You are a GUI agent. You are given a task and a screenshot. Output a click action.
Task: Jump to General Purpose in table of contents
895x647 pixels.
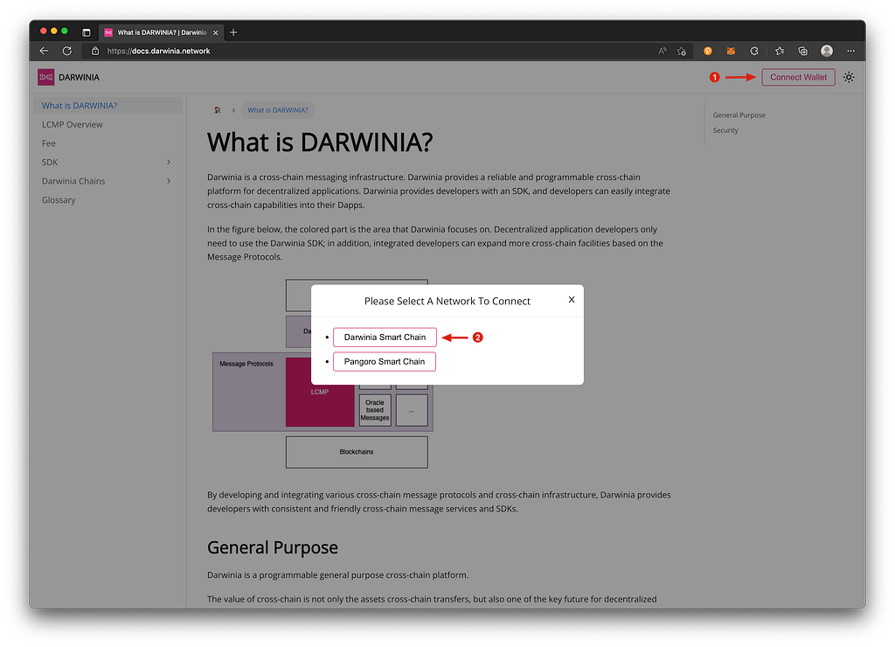739,115
